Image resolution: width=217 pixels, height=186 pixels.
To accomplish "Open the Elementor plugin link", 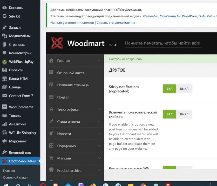I will pyautogui.click(x=151, y=16).
